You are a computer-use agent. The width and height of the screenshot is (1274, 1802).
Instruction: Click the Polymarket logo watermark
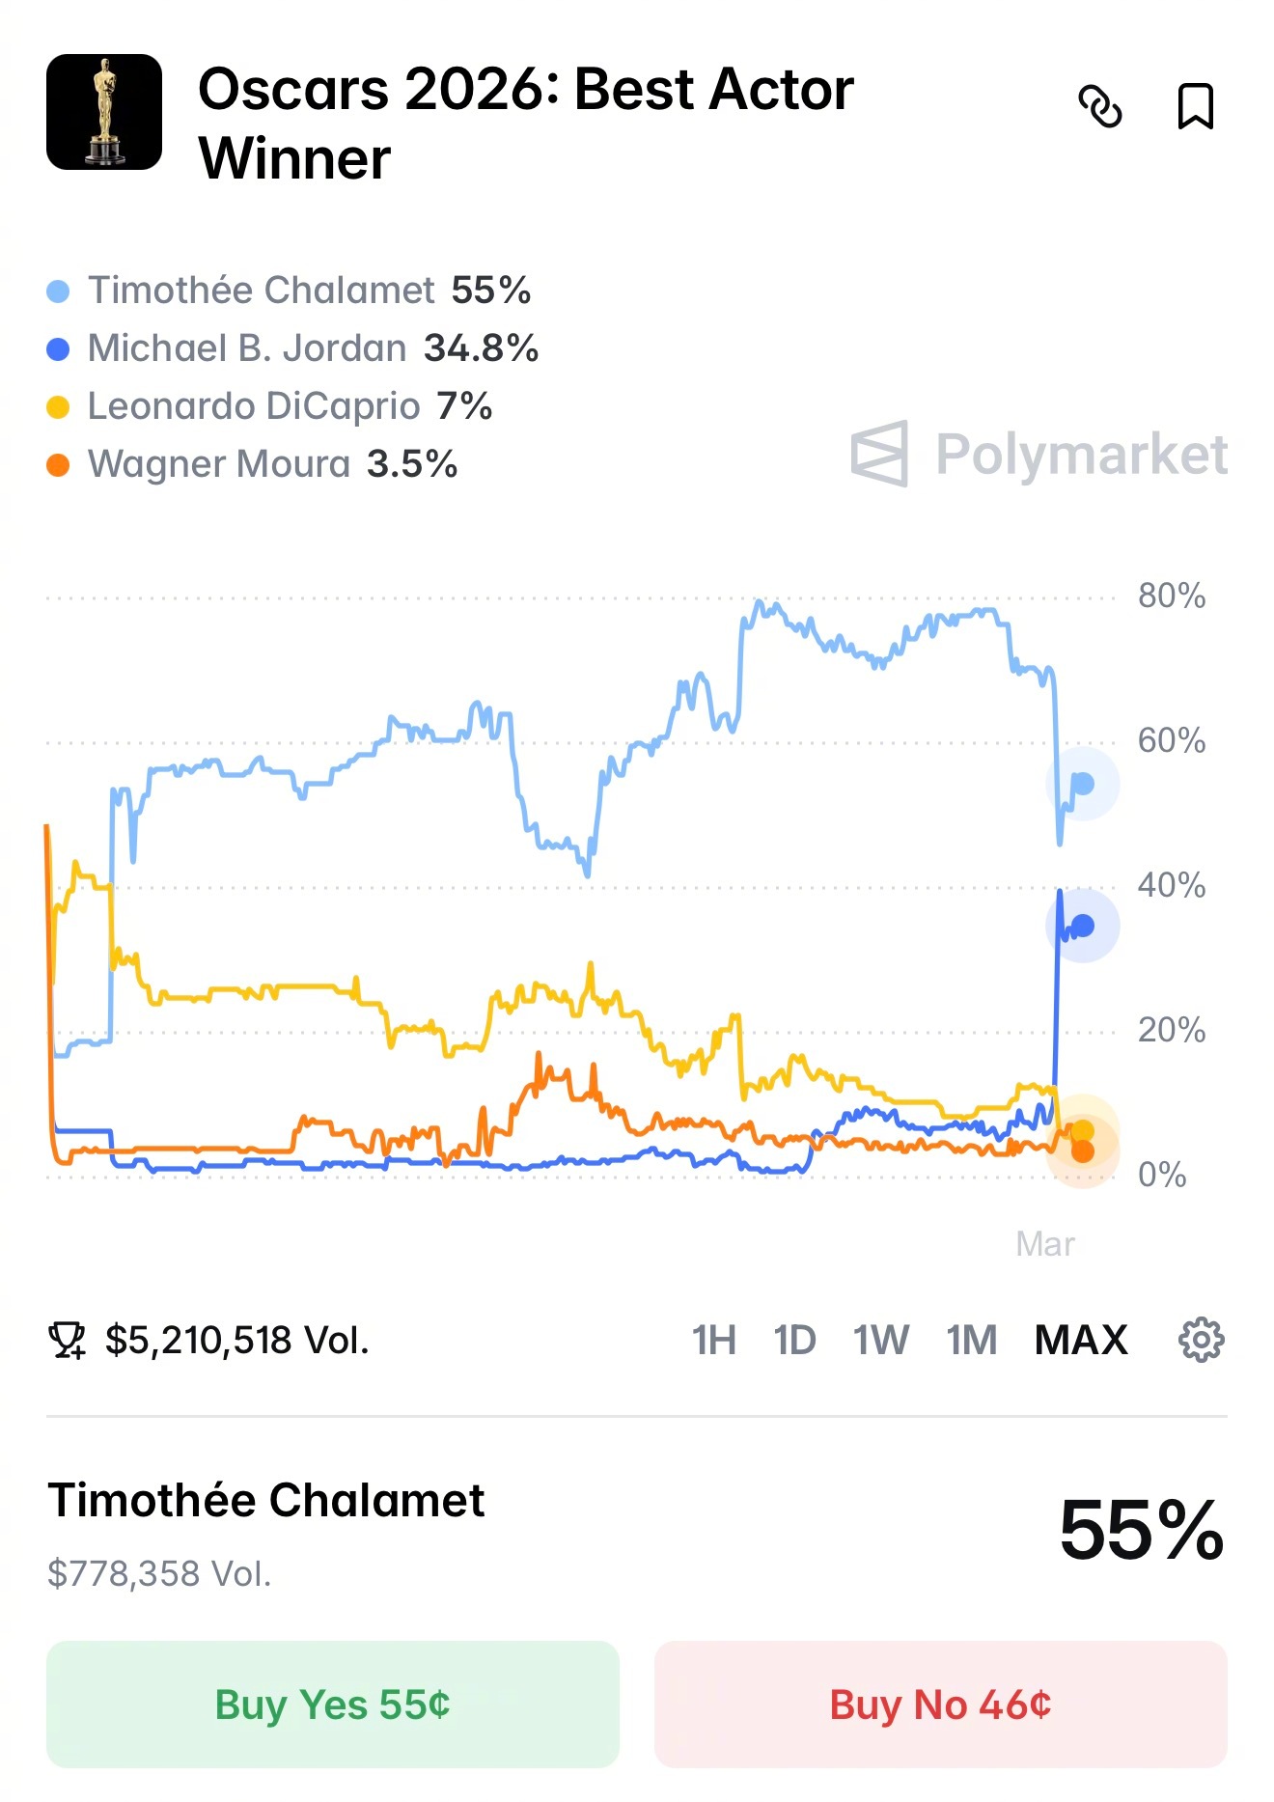[x=1039, y=454]
